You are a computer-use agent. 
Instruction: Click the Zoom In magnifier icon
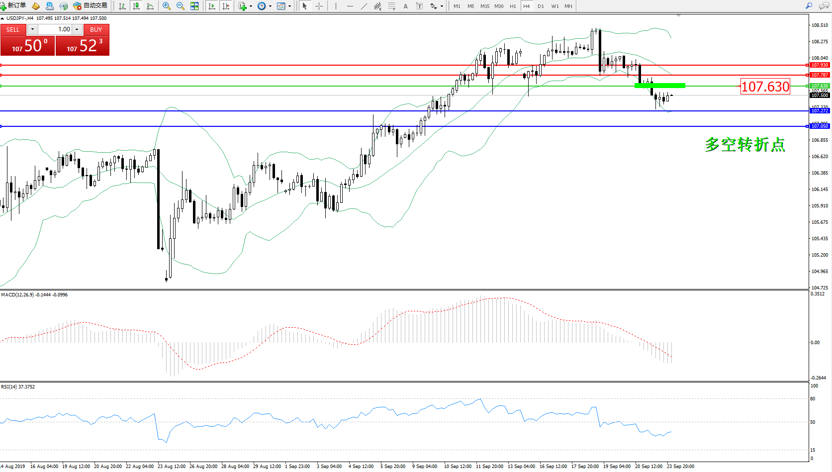point(167,6)
